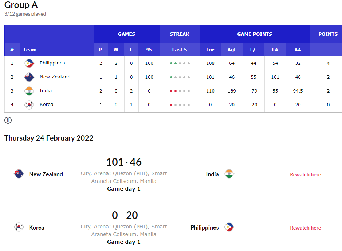The image size is (342, 251).
Task: Click New Zealand Last 5 streak dots
Action: pyautogui.click(x=180, y=77)
